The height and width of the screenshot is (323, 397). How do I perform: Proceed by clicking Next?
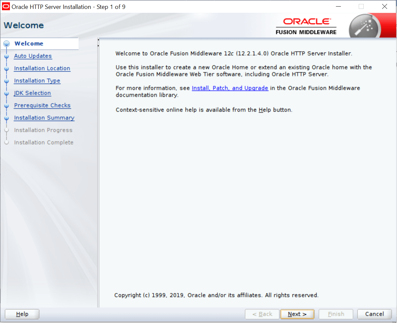[297, 314]
